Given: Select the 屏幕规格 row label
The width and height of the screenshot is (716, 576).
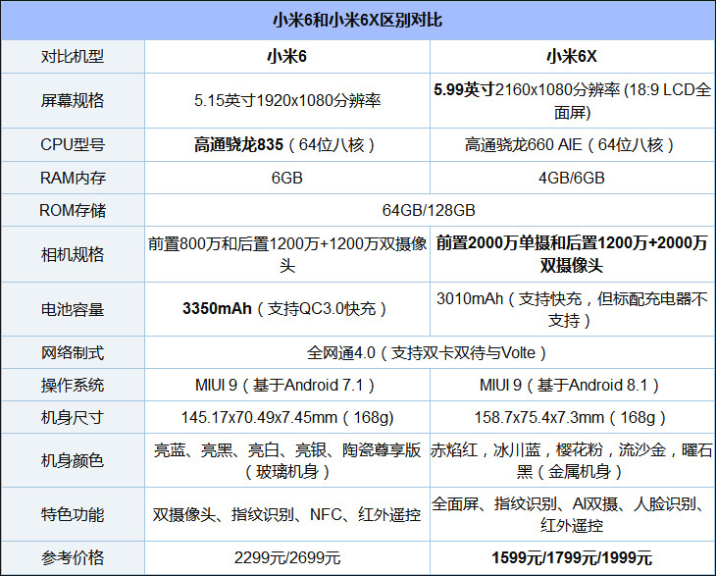Looking at the screenshot, I should pos(73,100).
